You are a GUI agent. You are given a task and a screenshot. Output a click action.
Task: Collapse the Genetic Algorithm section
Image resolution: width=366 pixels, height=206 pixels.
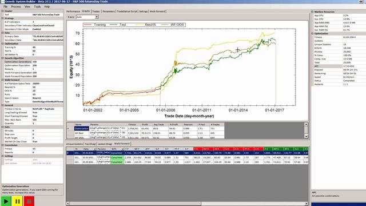point(2,58)
